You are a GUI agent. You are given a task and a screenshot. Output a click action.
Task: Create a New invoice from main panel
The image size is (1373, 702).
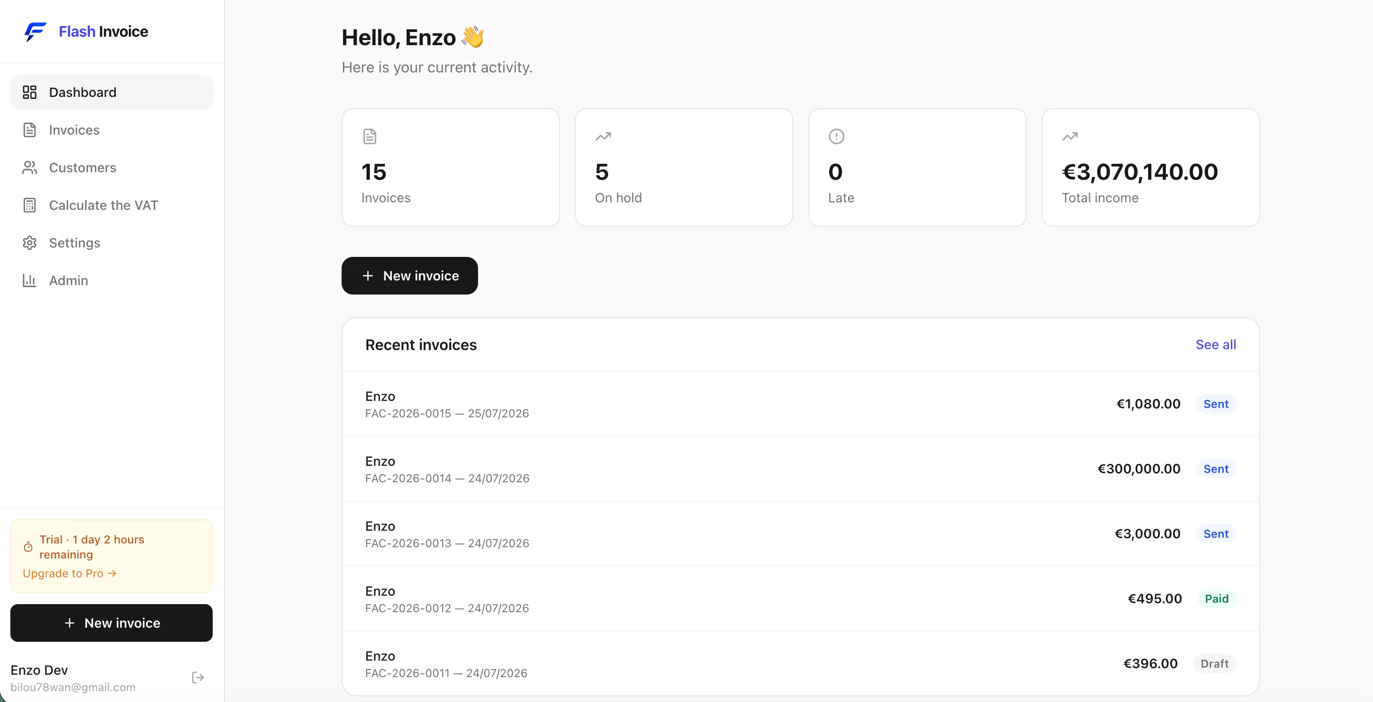[x=409, y=276]
